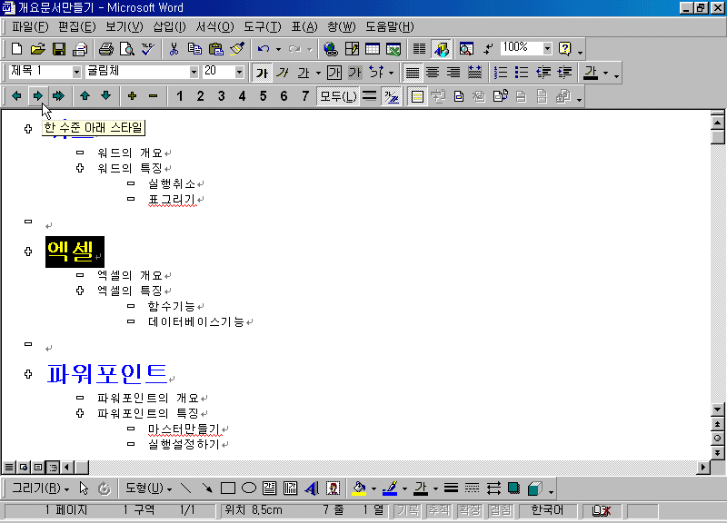The image size is (727, 523).
Task: Demote to body text double arrow
Action: click(58, 96)
